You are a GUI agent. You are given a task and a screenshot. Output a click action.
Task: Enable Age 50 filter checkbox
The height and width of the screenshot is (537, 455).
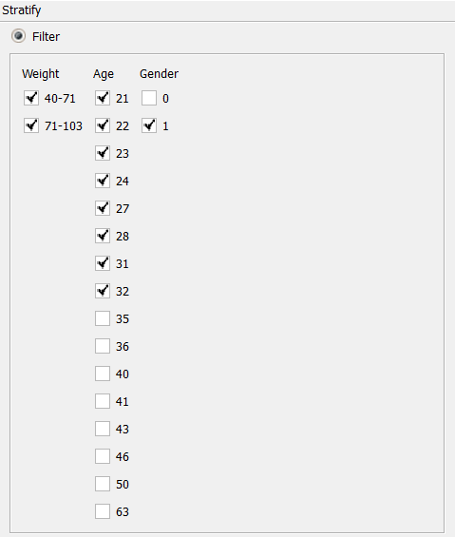(103, 484)
